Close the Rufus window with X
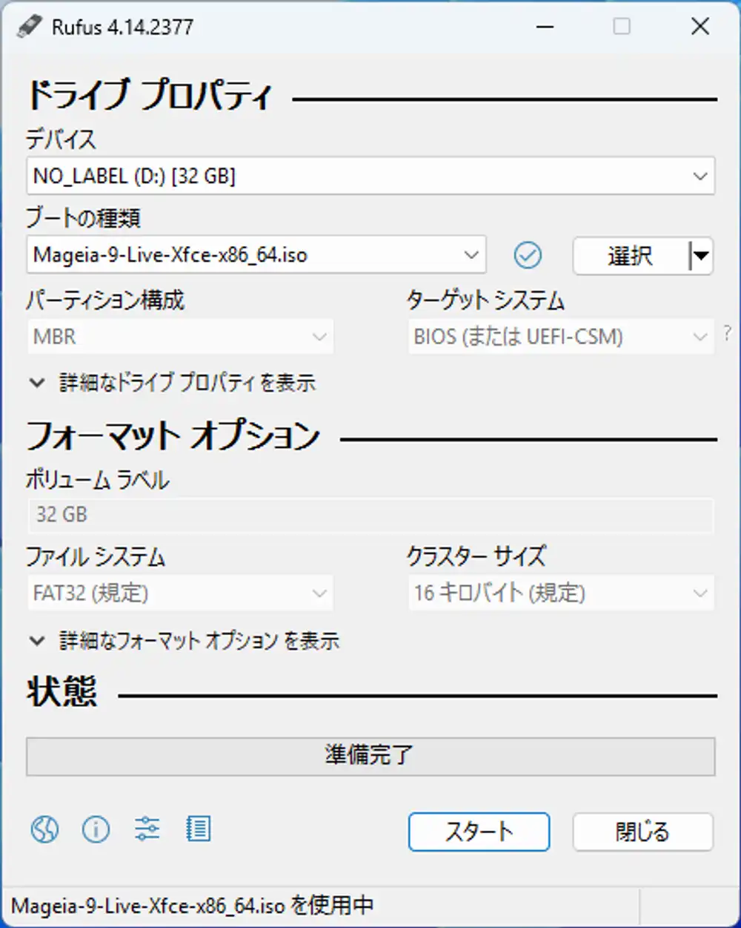Image resolution: width=741 pixels, height=928 pixels. coord(700,27)
